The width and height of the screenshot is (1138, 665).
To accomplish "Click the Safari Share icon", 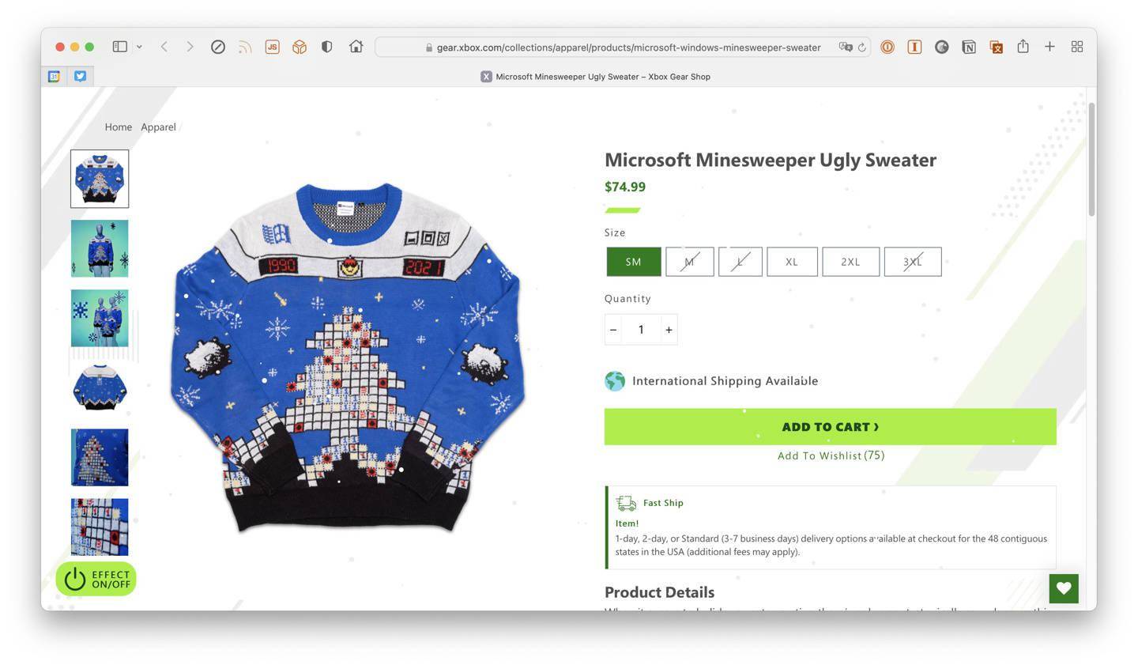I will (1023, 47).
